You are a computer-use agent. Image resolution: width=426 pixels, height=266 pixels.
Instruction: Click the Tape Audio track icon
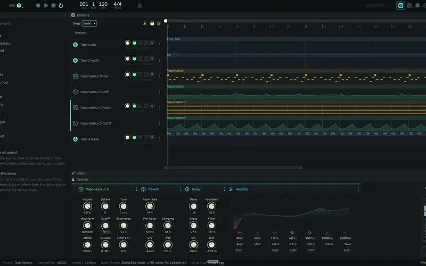75,45
